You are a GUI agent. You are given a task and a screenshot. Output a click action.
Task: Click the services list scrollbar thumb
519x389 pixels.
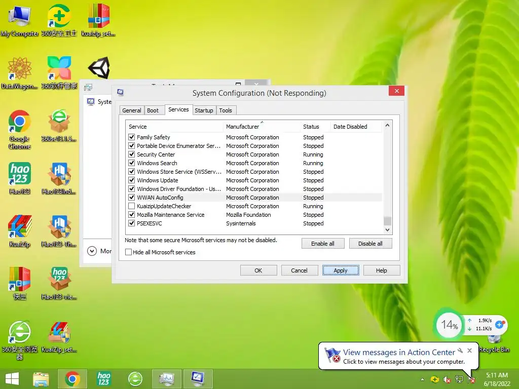pyautogui.click(x=387, y=221)
